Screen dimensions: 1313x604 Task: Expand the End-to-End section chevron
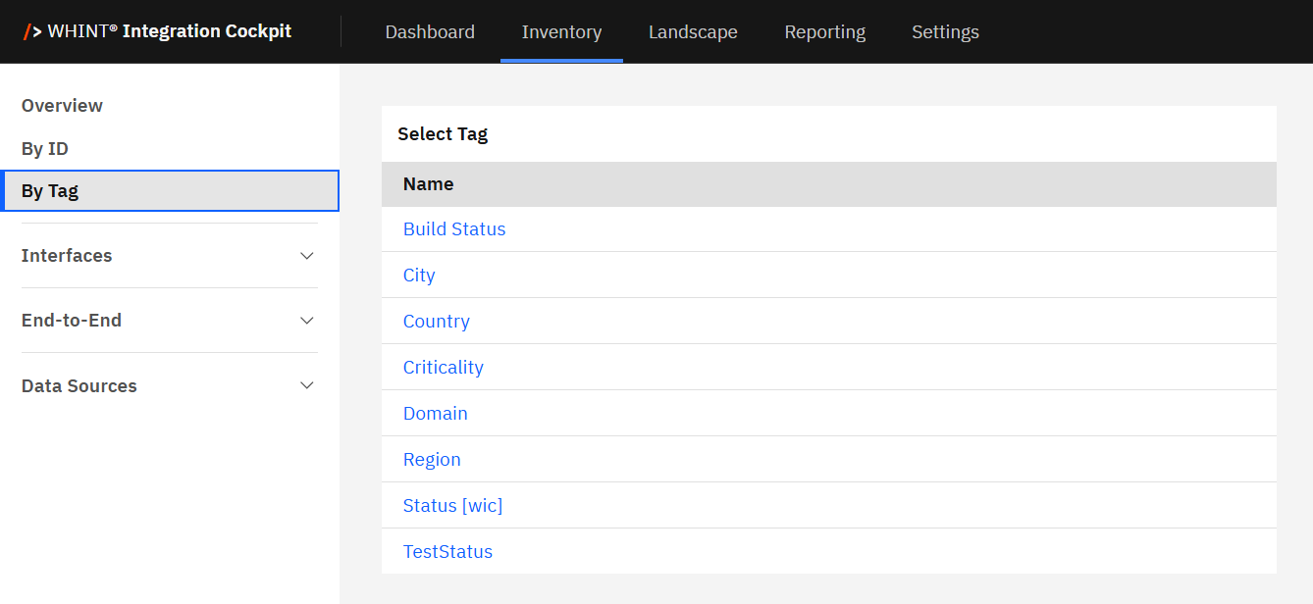(307, 321)
